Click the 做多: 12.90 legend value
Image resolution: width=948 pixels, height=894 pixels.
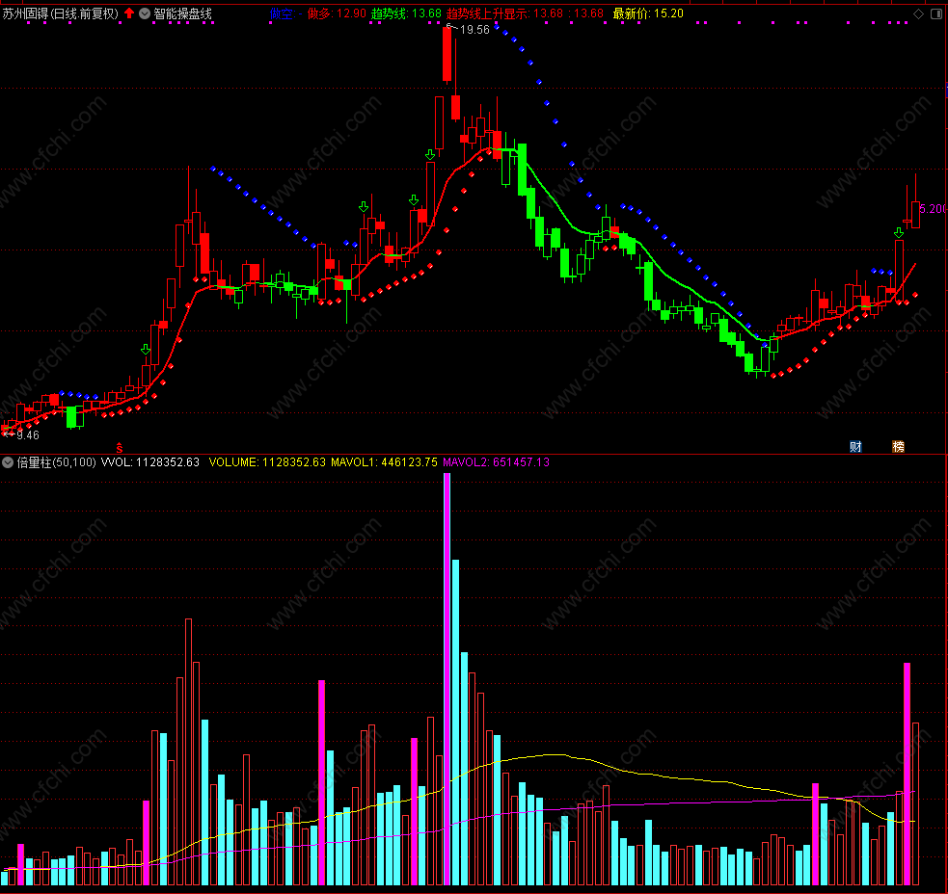tap(337, 13)
